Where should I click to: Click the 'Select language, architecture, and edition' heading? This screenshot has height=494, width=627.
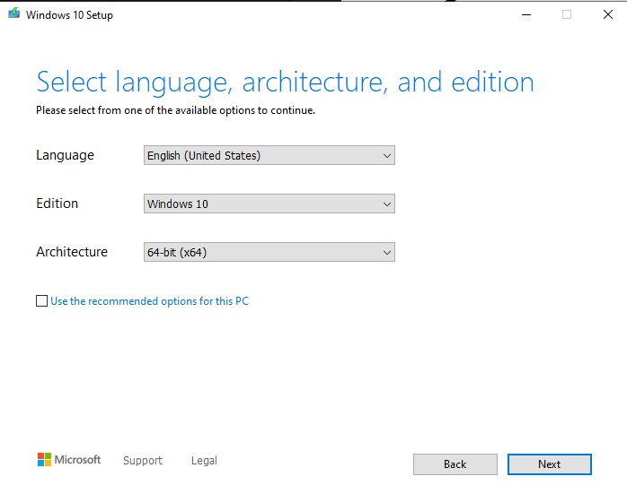[285, 82]
